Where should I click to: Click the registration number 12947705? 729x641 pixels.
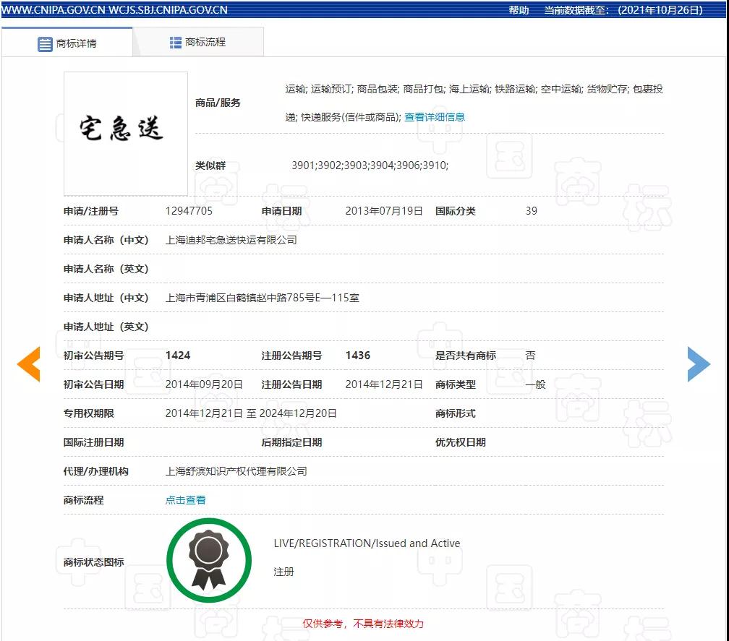pos(188,210)
